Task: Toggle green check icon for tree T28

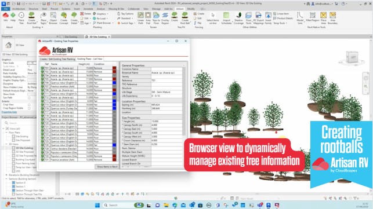Action: coord(42,149)
